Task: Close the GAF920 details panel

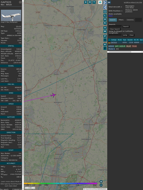Action: click(x=20, y=2)
